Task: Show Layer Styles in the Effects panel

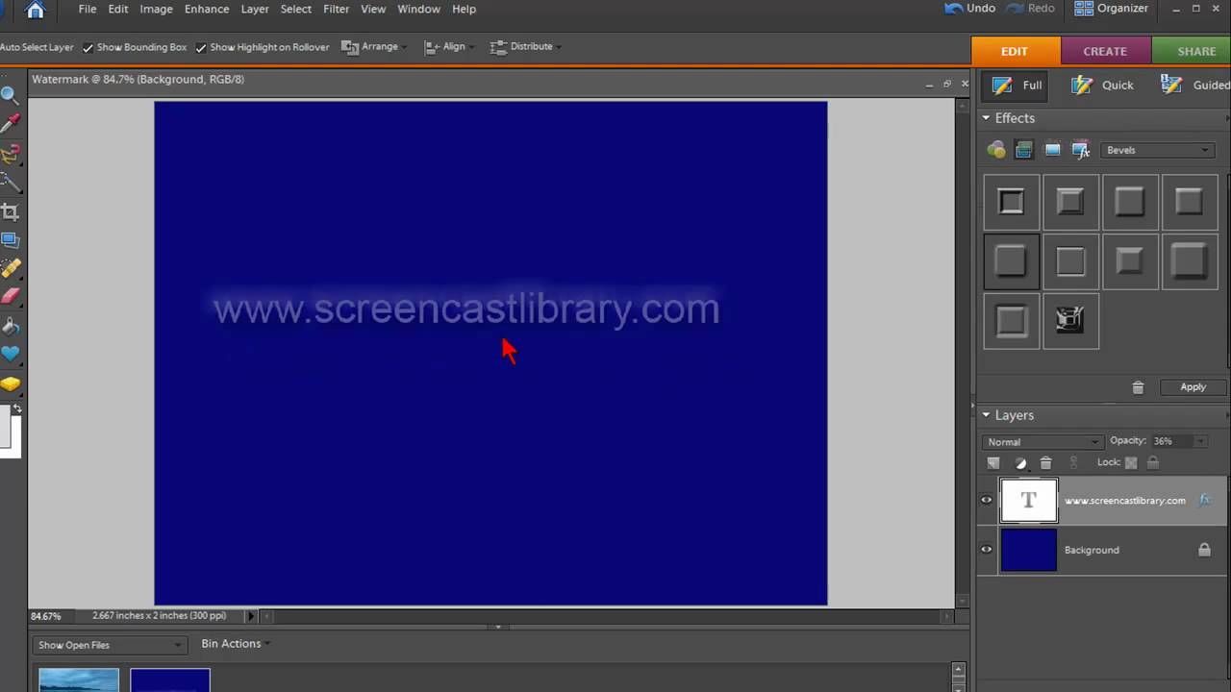Action: click(x=1024, y=150)
